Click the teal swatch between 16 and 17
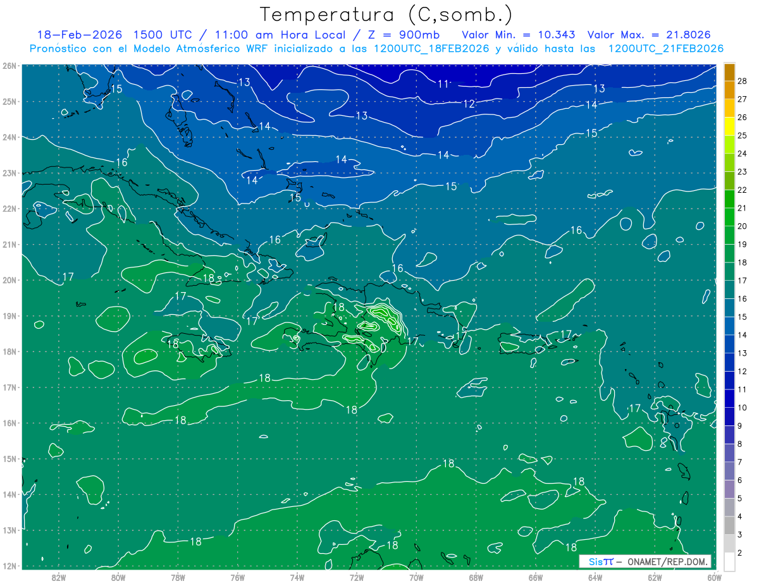The image size is (759, 586). (x=729, y=290)
